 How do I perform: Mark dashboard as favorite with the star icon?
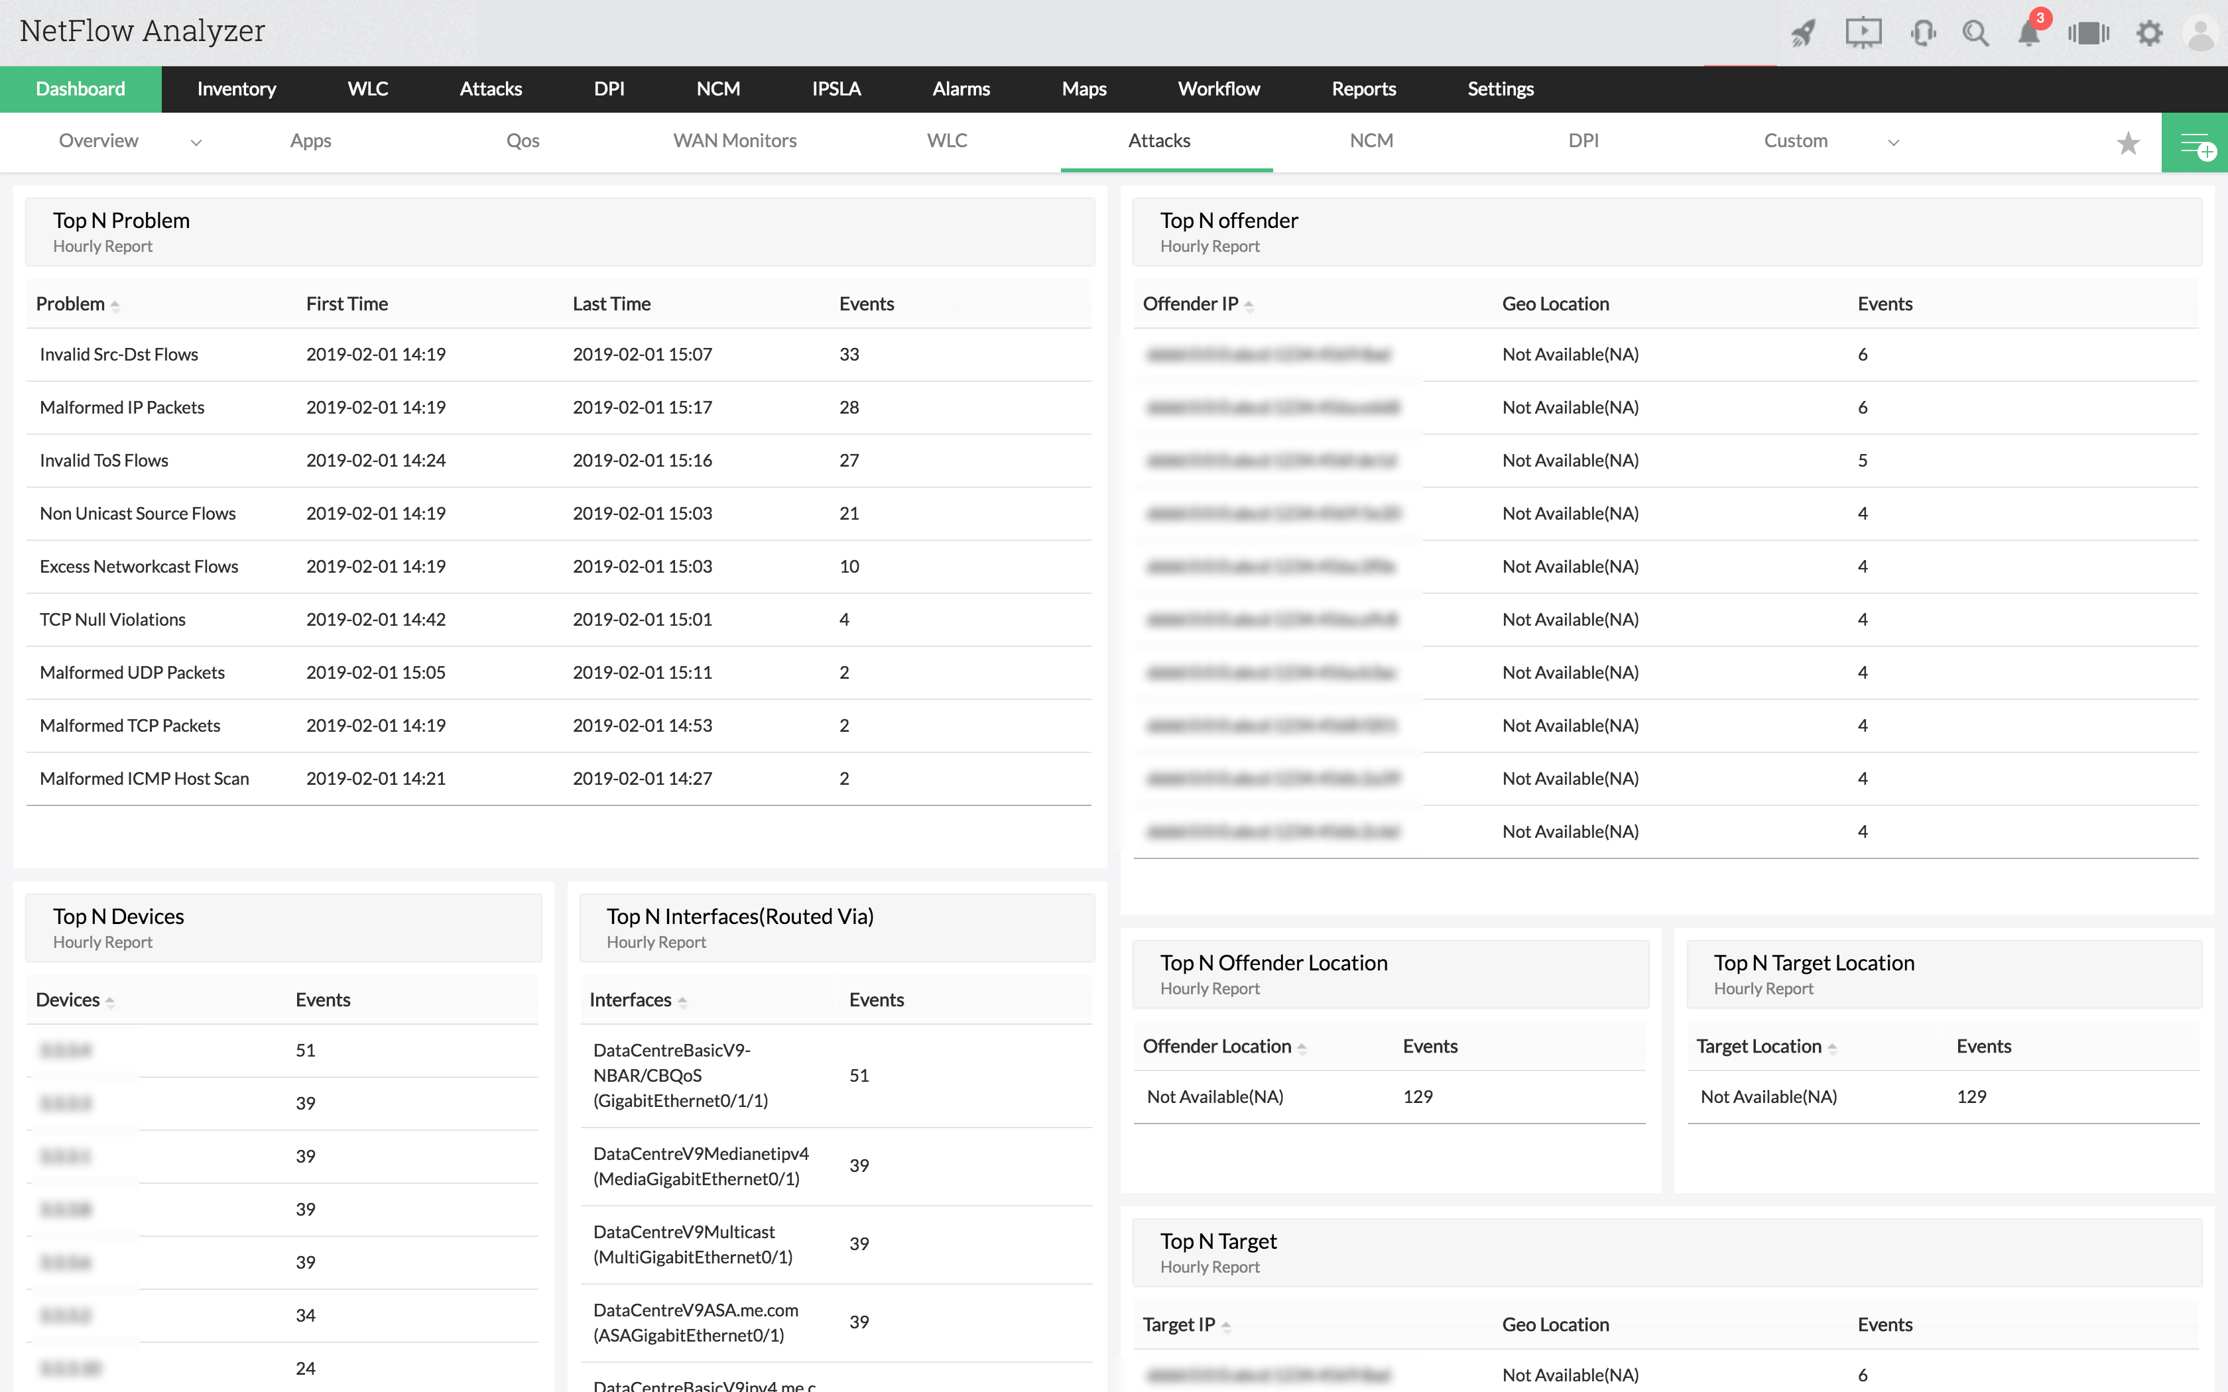(2128, 143)
